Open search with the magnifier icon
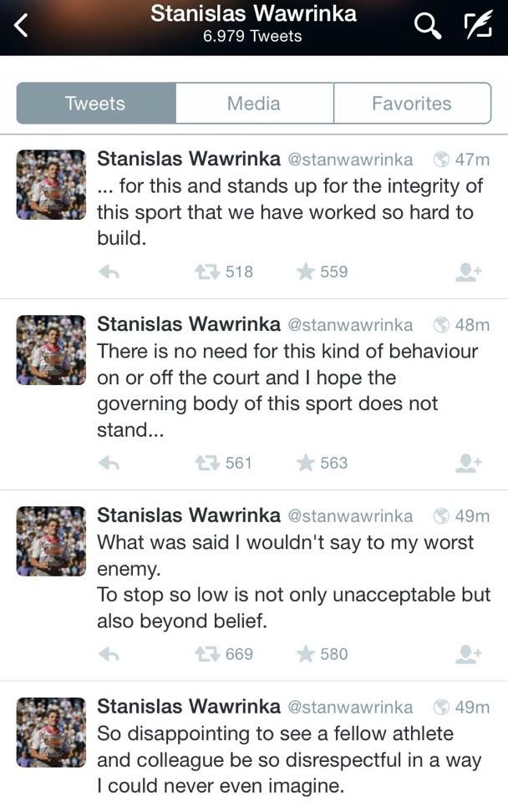 tap(427, 26)
